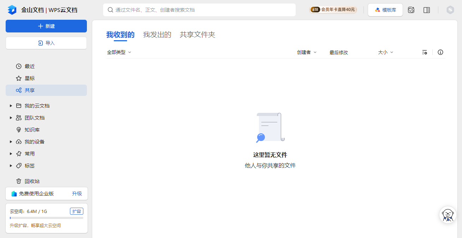The image size is (462, 238).
Task: Click the 我的设备 cloud upload icon
Action: [19, 142]
